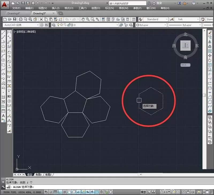This screenshot has height=195, width=214.
Task: Open the 修改(M) menu
Action: point(124,8)
